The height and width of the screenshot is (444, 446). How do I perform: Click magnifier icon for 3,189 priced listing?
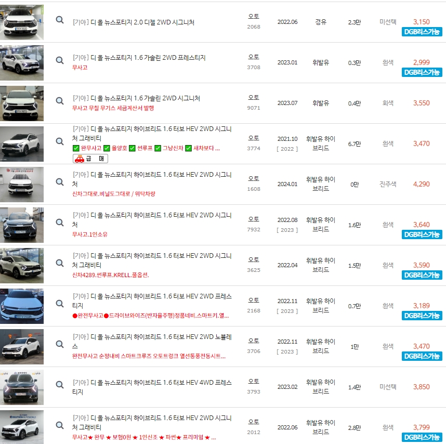59,304
